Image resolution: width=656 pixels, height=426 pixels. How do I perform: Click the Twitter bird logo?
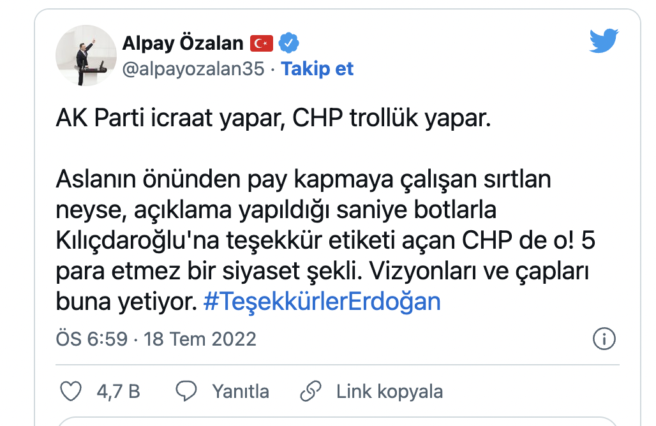tap(602, 40)
